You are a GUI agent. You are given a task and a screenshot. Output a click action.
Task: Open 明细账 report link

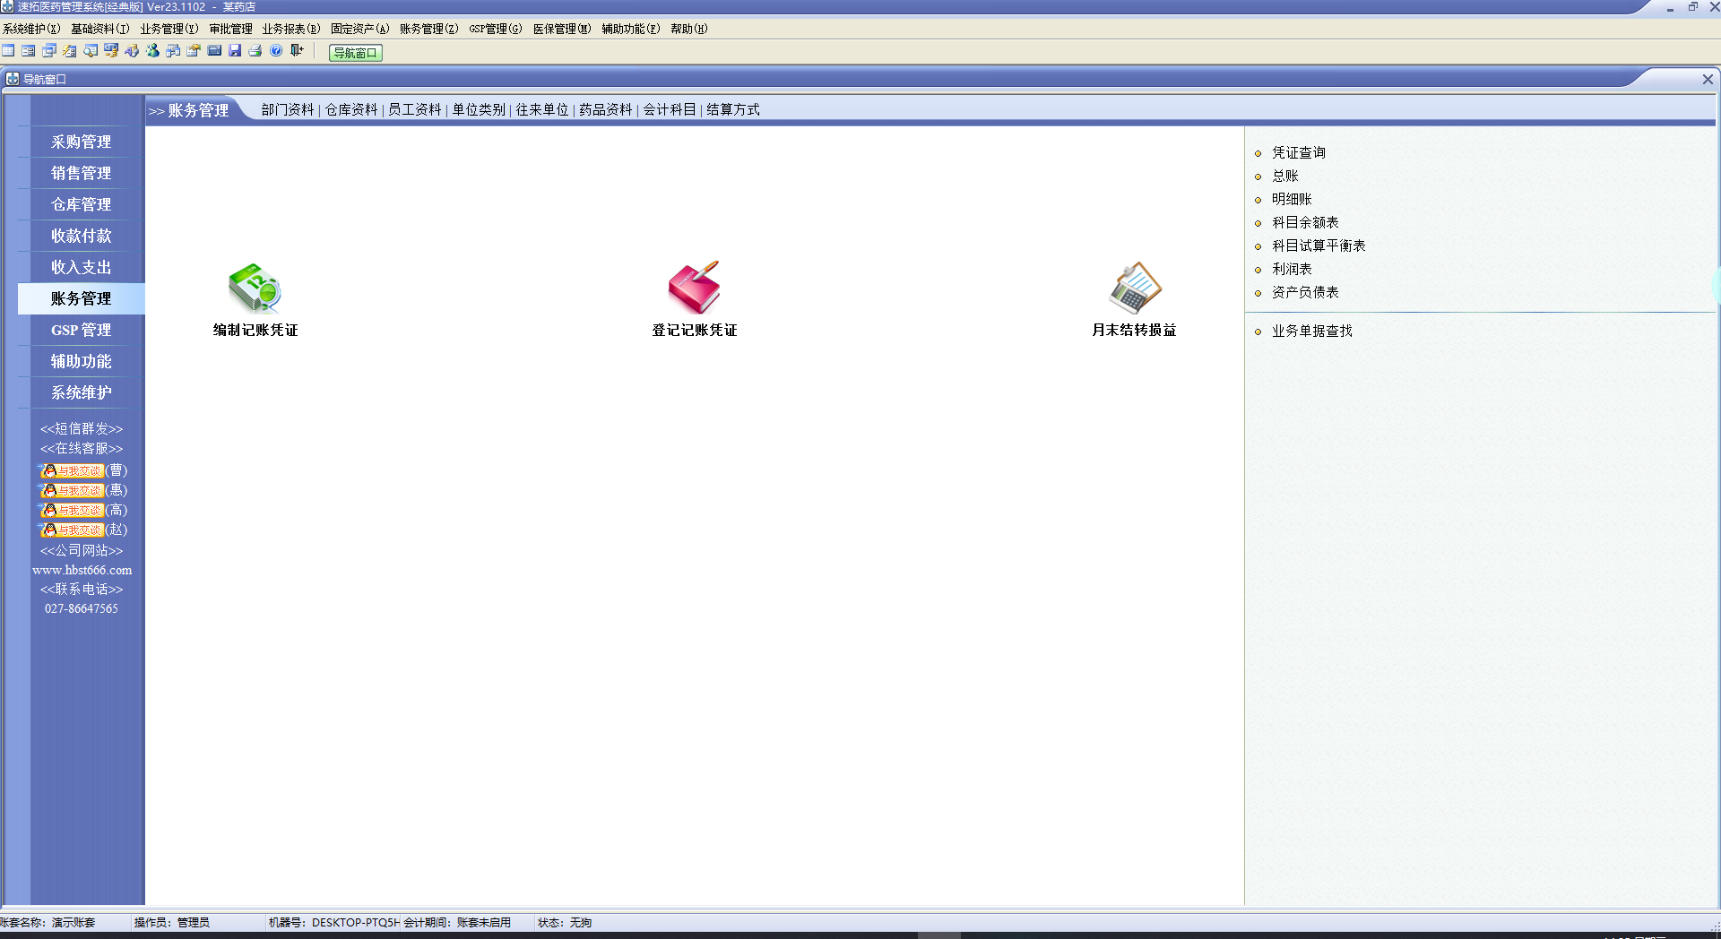click(1292, 199)
